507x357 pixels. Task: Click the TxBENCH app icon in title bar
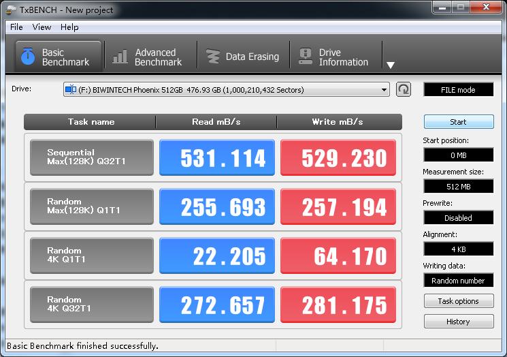click(x=10, y=10)
